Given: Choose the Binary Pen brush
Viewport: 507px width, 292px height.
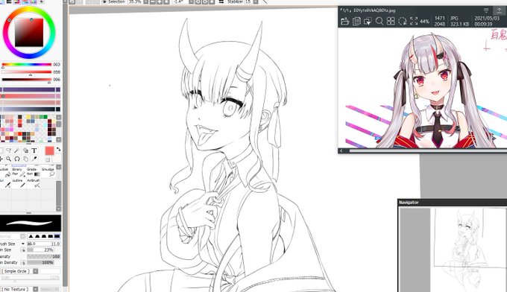Looking at the screenshot, I should click(19, 171).
